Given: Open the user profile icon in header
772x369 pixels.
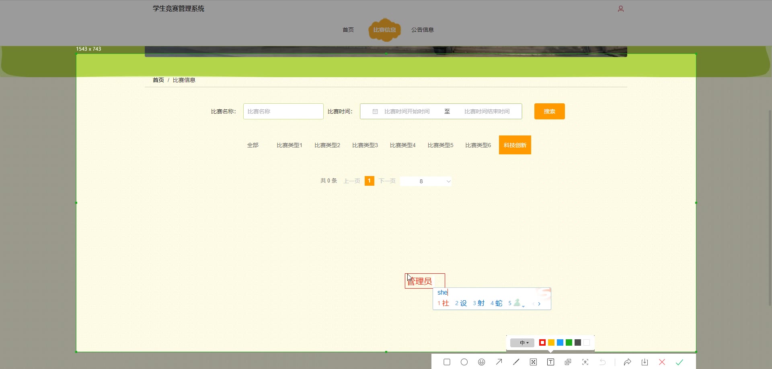Looking at the screenshot, I should pyautogui.click(x=621, y=9).
